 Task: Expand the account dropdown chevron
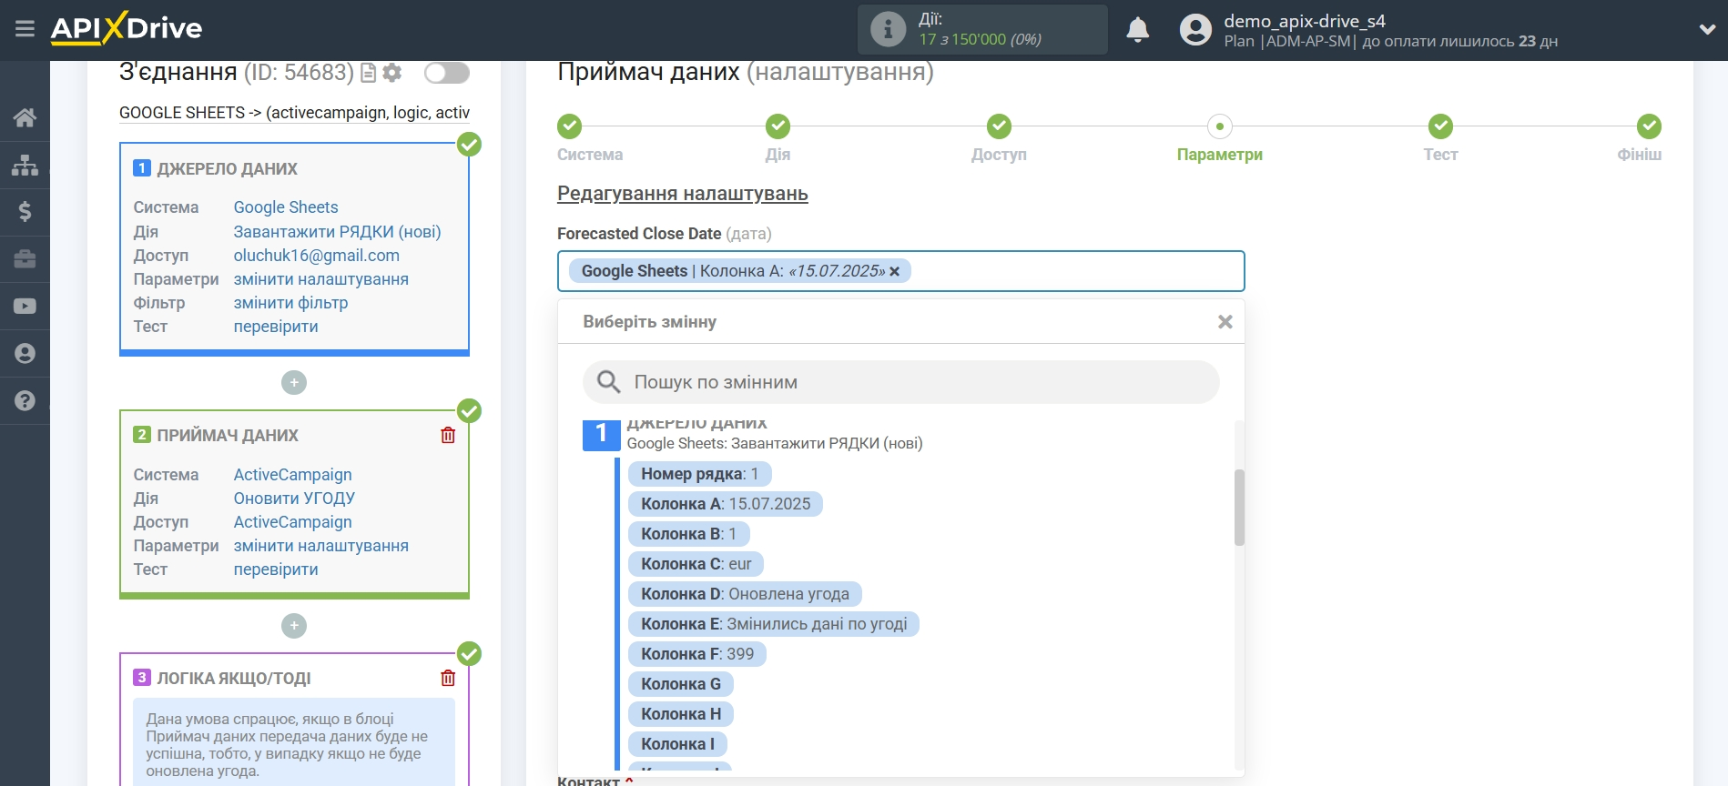(x=1707, y=29)
